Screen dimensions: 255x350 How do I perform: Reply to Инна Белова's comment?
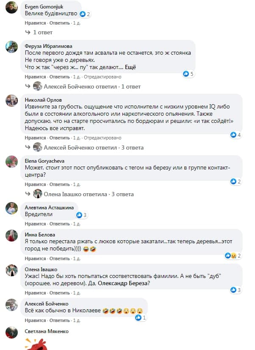coord(59,259)
